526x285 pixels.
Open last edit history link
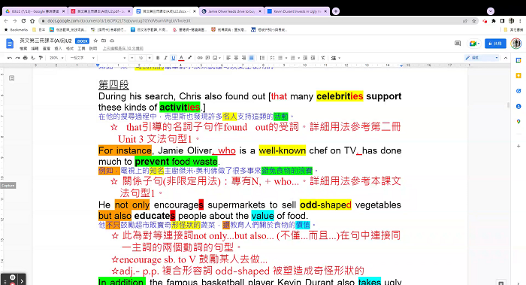[x=122, y=48]
